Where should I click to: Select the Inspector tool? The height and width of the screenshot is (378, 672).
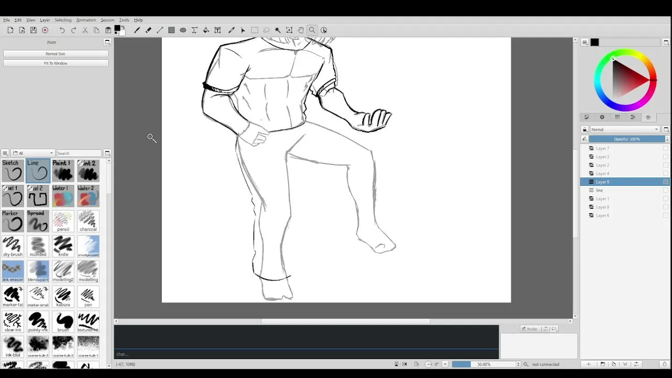(x=324, y=30)
